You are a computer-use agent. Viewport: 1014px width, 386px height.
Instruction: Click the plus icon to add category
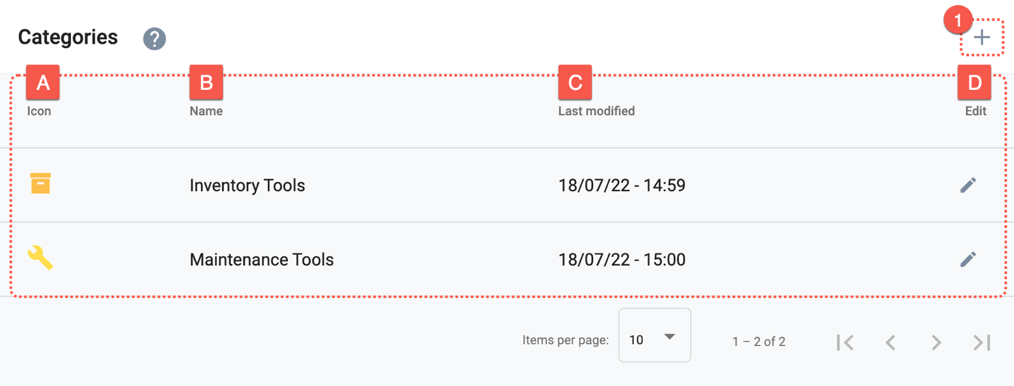tap(982, 37)
